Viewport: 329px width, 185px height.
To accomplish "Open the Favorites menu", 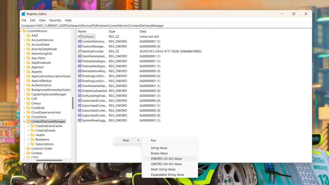I will point(55,20).
